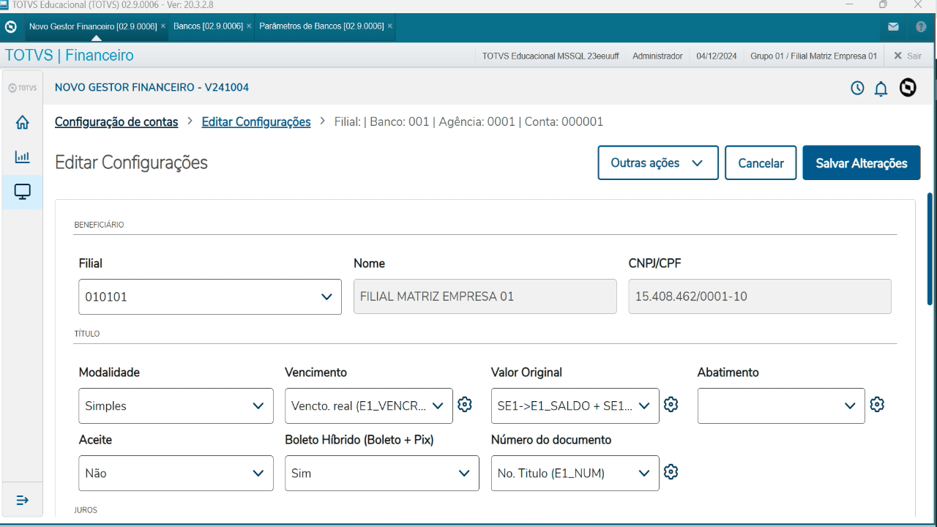
Task: Click the JUROS section label
Action: [x=86, y=510]
